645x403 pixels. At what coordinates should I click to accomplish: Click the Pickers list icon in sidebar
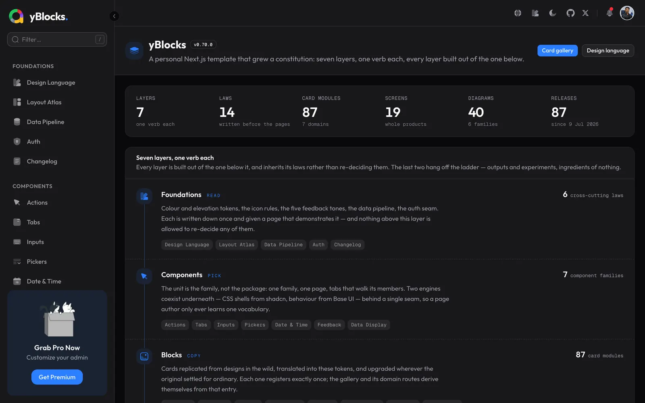[x=17, y=262]
